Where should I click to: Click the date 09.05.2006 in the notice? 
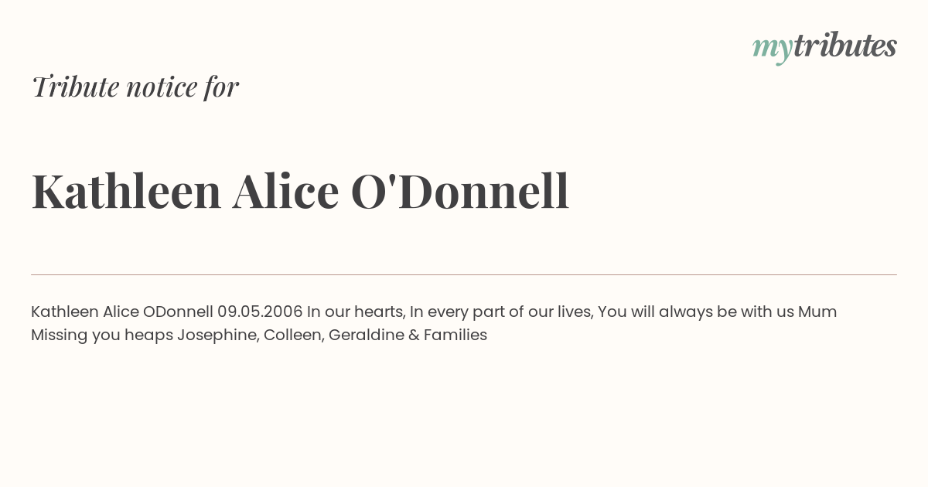pos(260,312)
